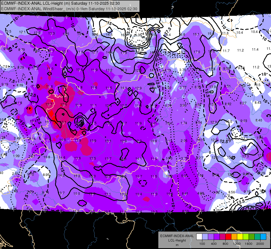Select the teal legend swatch
Screen dimensions: 271x249
pyautogui.click(x=257, y=237)
